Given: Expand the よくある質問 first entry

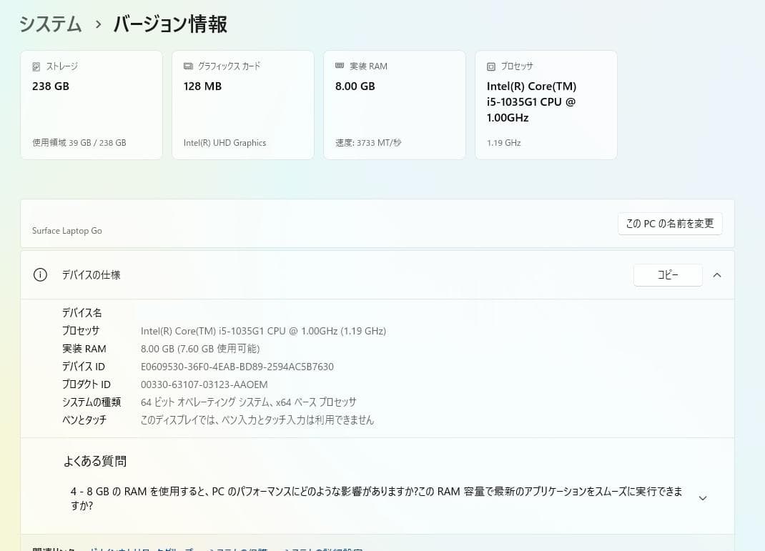Looking at the screenshot, I should tap(703, 497).
